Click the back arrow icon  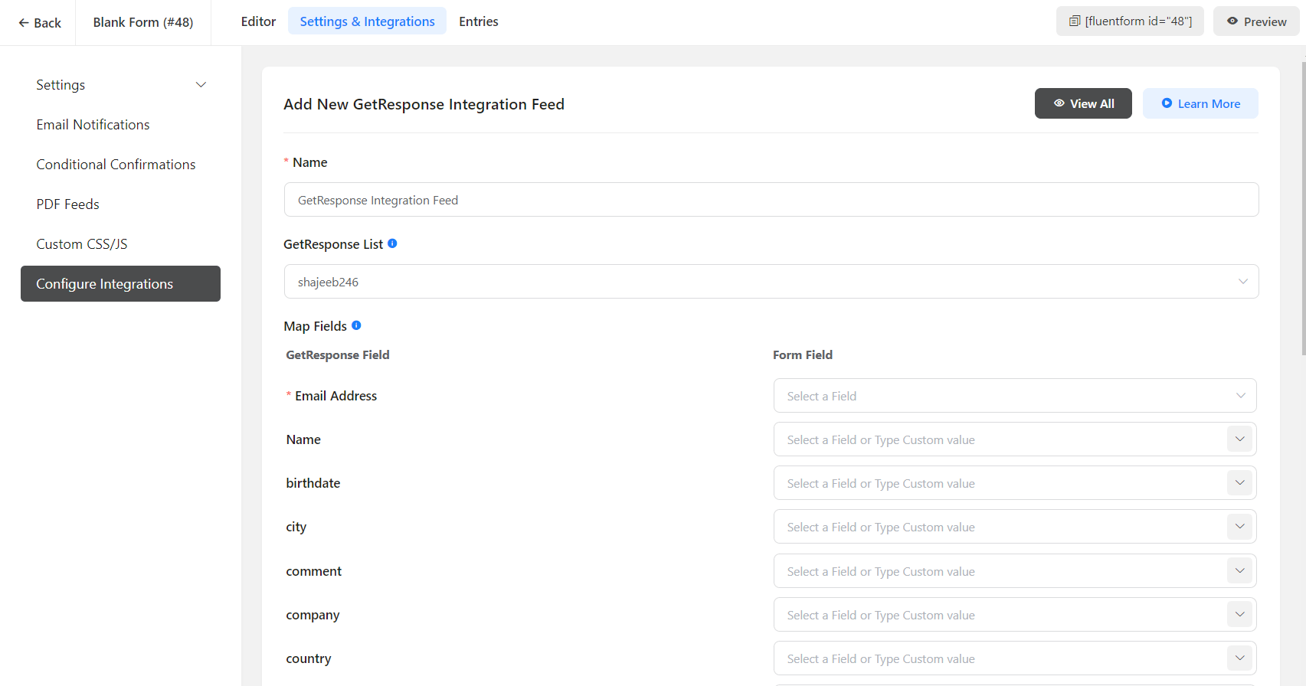click(x=24, y=23)
